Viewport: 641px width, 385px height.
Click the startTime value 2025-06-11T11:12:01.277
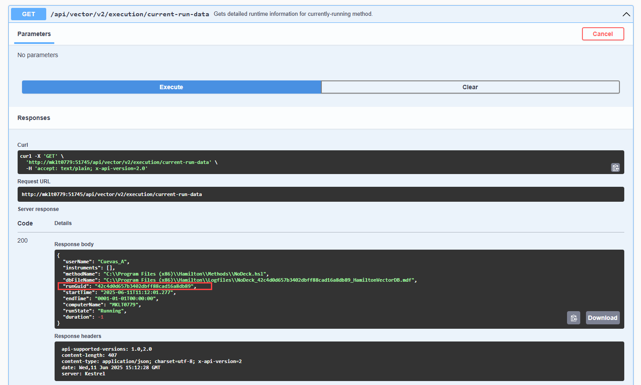click(x=137, y=292)
